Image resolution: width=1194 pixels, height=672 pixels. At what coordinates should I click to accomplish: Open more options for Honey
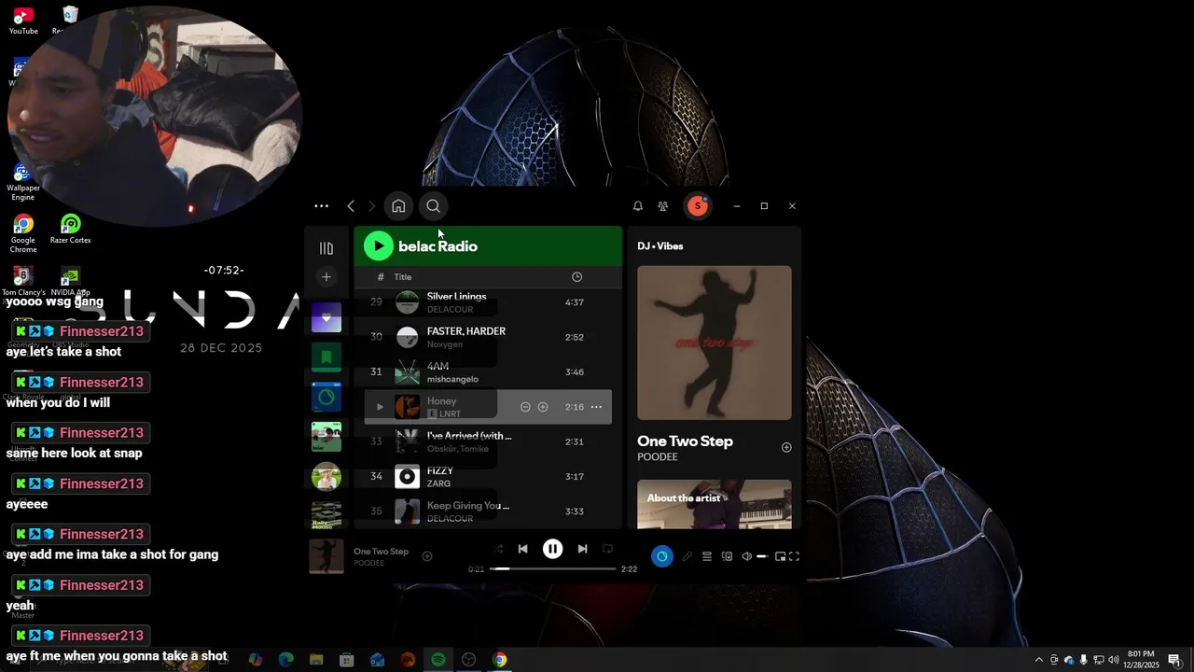[596, 407]
